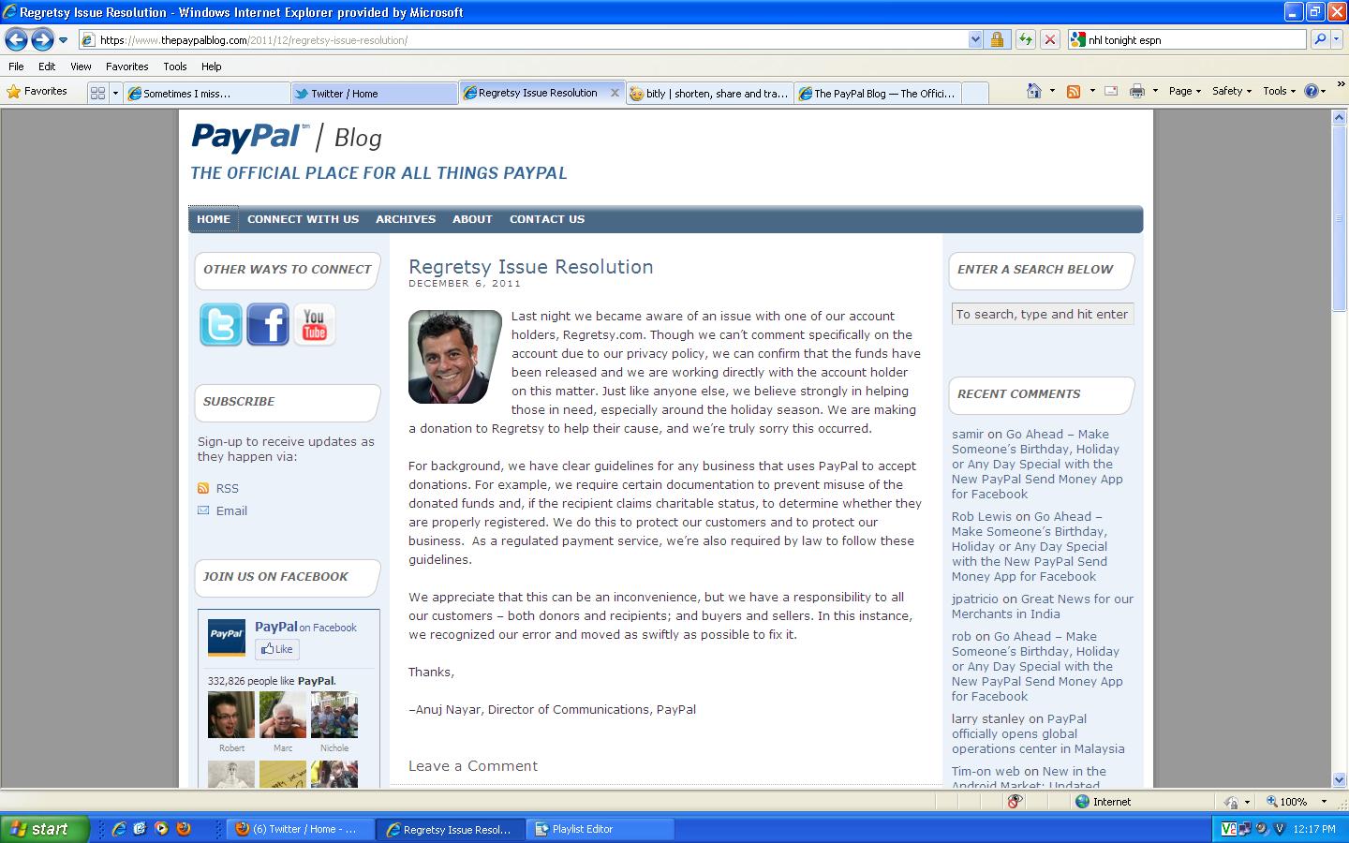The image size is (1349, 843).
Task: Open the Help menu
Action: pyautogui.click(x=211, y=67)
